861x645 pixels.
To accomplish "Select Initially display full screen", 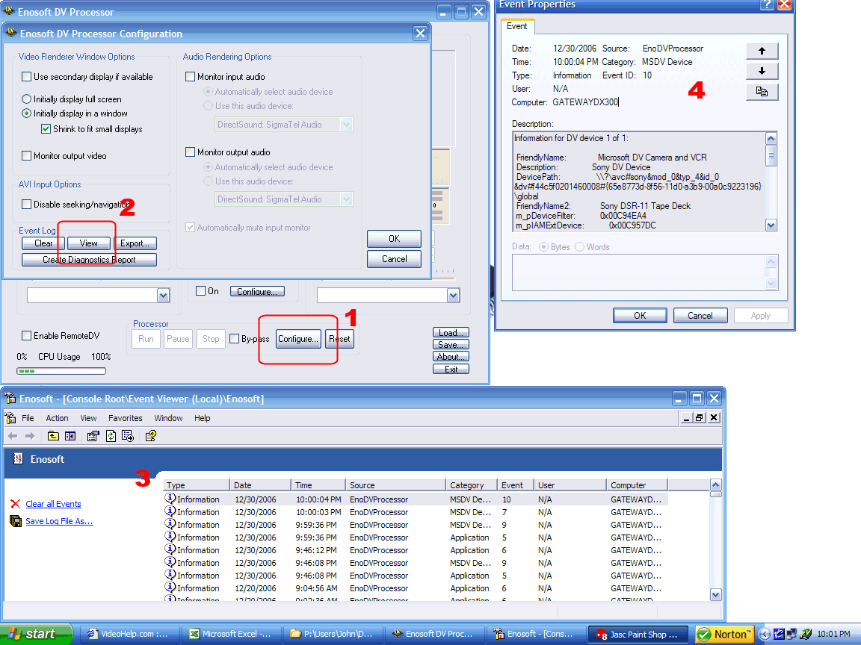I will 26,99.
